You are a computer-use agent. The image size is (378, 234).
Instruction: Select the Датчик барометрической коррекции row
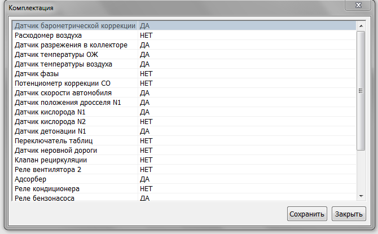[x=75, y=25]
